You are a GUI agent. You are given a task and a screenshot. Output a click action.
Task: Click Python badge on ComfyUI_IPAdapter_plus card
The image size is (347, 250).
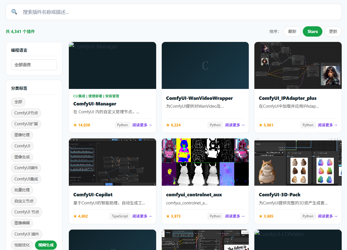[x=308, y=125]
